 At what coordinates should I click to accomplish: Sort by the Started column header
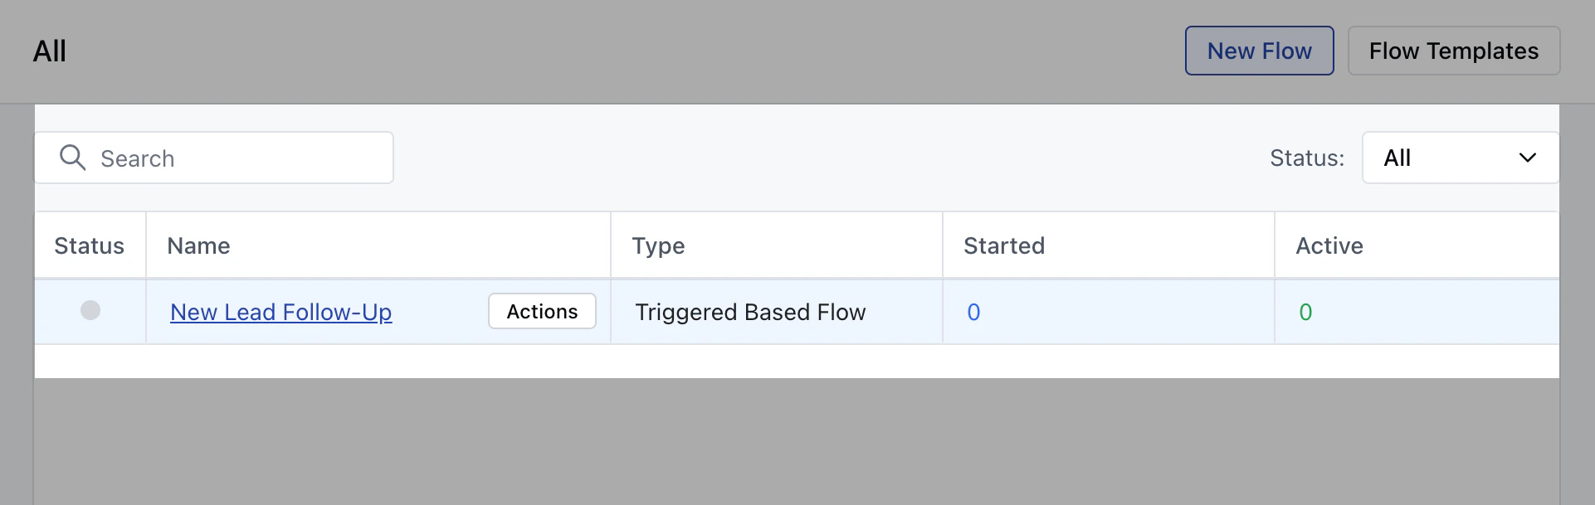point(1004,245)
